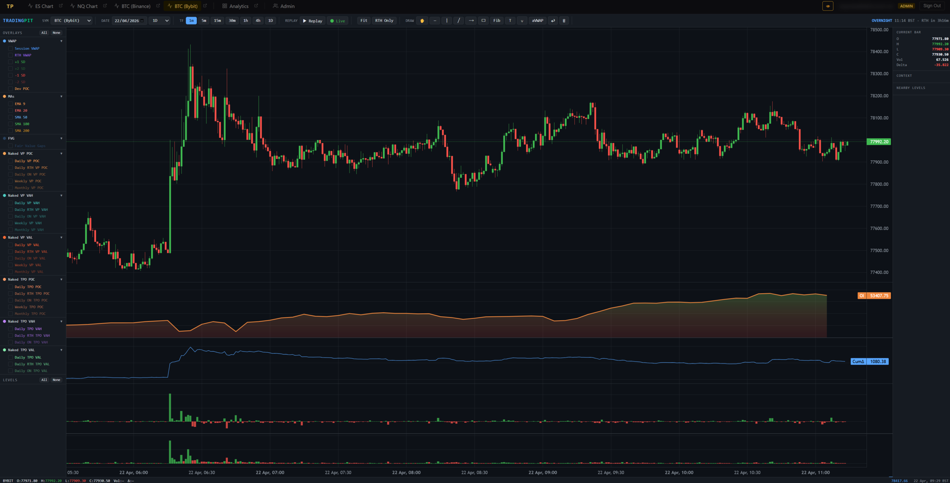Check Weekly VP VAH overlay

point(11,223)
